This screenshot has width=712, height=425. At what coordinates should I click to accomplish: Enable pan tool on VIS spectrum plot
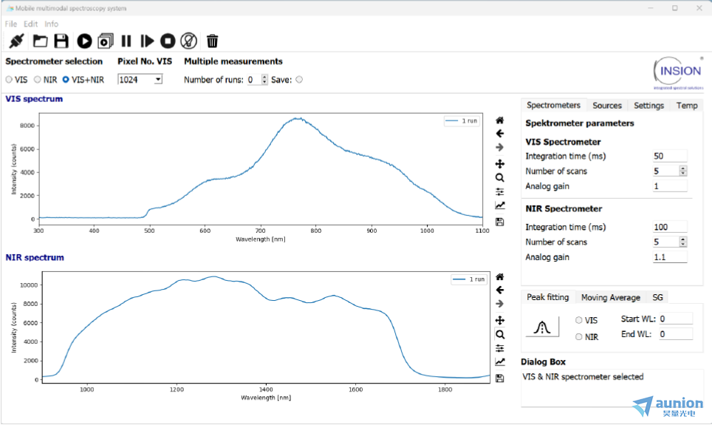pos(500,163)
